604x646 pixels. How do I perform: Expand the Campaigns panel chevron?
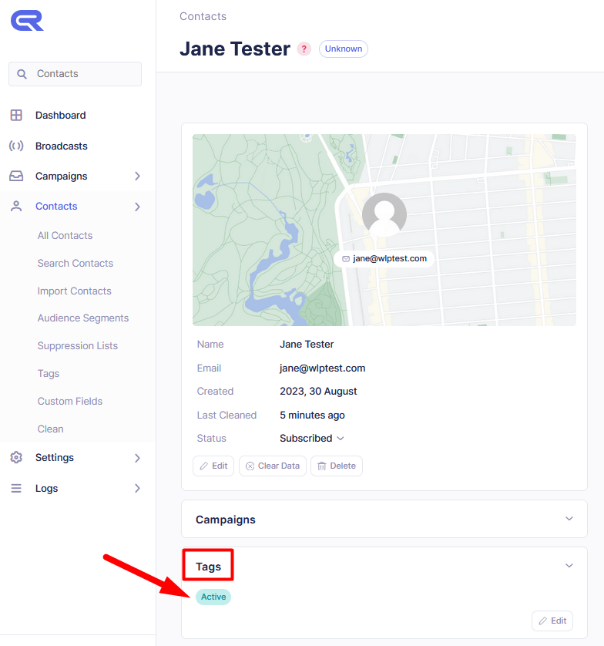(x=569, y=519)
